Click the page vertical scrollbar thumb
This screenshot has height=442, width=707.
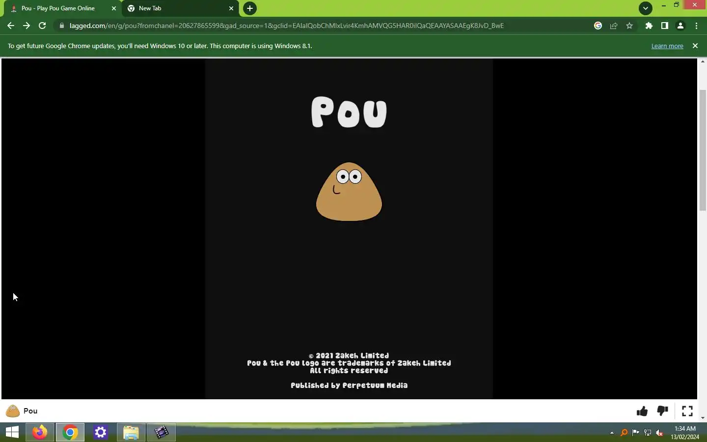pos(703,150)
